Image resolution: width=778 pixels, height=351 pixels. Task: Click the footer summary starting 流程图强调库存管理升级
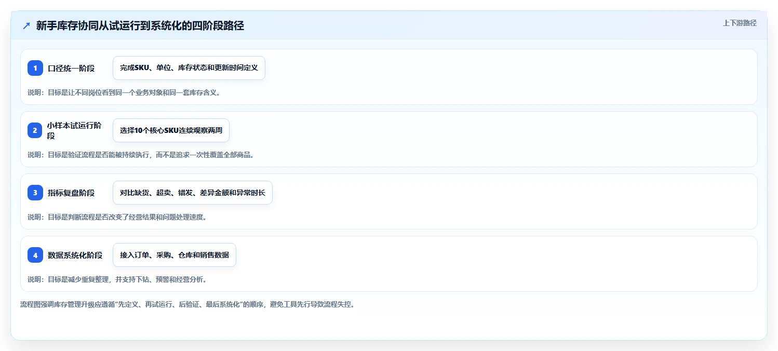[187, 304]
